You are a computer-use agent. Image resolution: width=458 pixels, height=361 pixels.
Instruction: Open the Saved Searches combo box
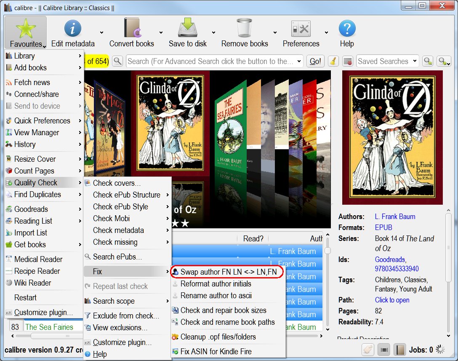tap(387, 61)
